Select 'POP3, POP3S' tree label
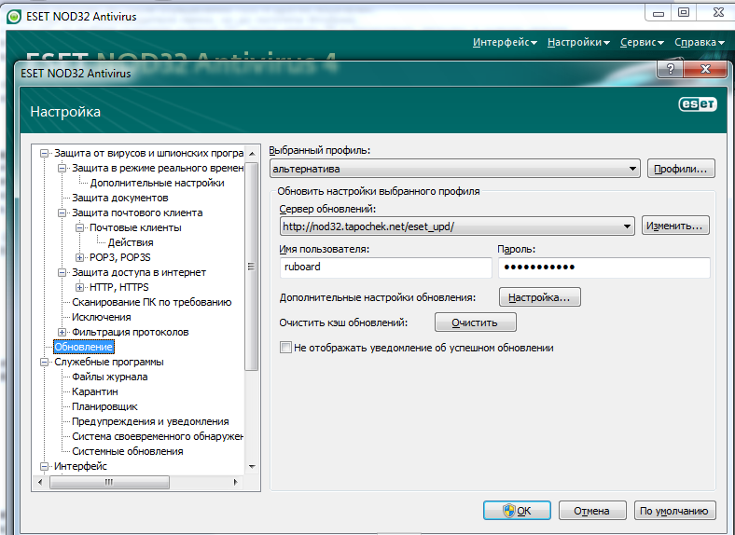The width and height of the screenshot is (735, 535). (x=120, y=257)
